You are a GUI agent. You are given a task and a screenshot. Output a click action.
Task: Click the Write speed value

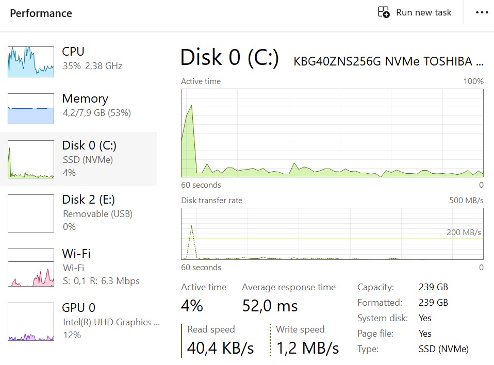click(x=308, y=348)
